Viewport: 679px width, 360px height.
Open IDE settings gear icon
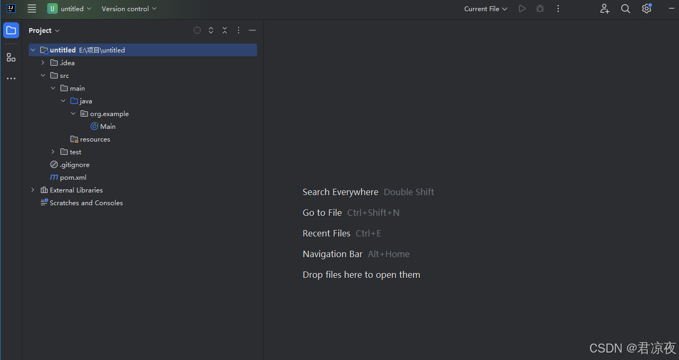coord(646,8)
